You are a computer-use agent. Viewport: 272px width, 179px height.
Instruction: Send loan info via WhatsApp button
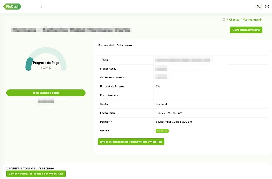tap(131, 142)
